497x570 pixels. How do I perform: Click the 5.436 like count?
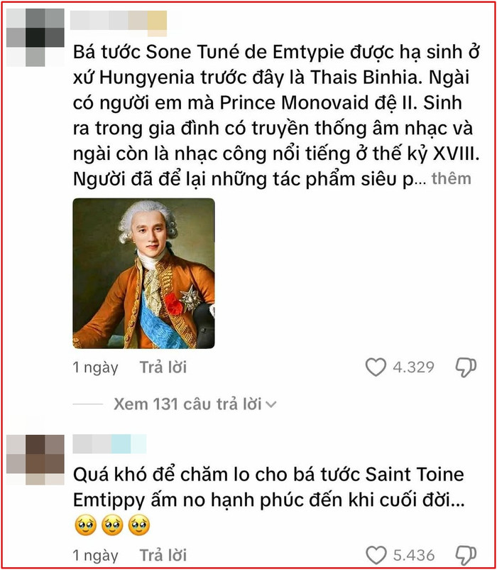point(414,556)
